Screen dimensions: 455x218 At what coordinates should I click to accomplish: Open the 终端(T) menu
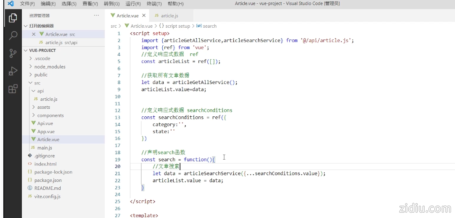click(153, 4)
